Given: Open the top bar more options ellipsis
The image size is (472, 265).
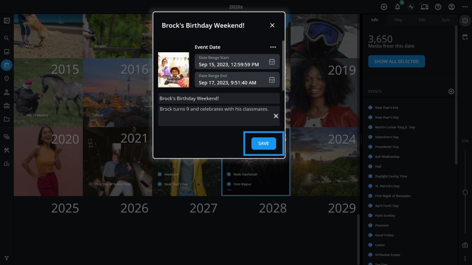Looking at the screenshot, I should pos(465,7).
